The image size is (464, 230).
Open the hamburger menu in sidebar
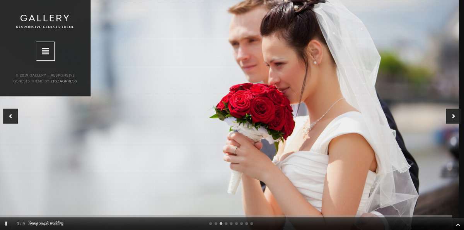(45, 51)
